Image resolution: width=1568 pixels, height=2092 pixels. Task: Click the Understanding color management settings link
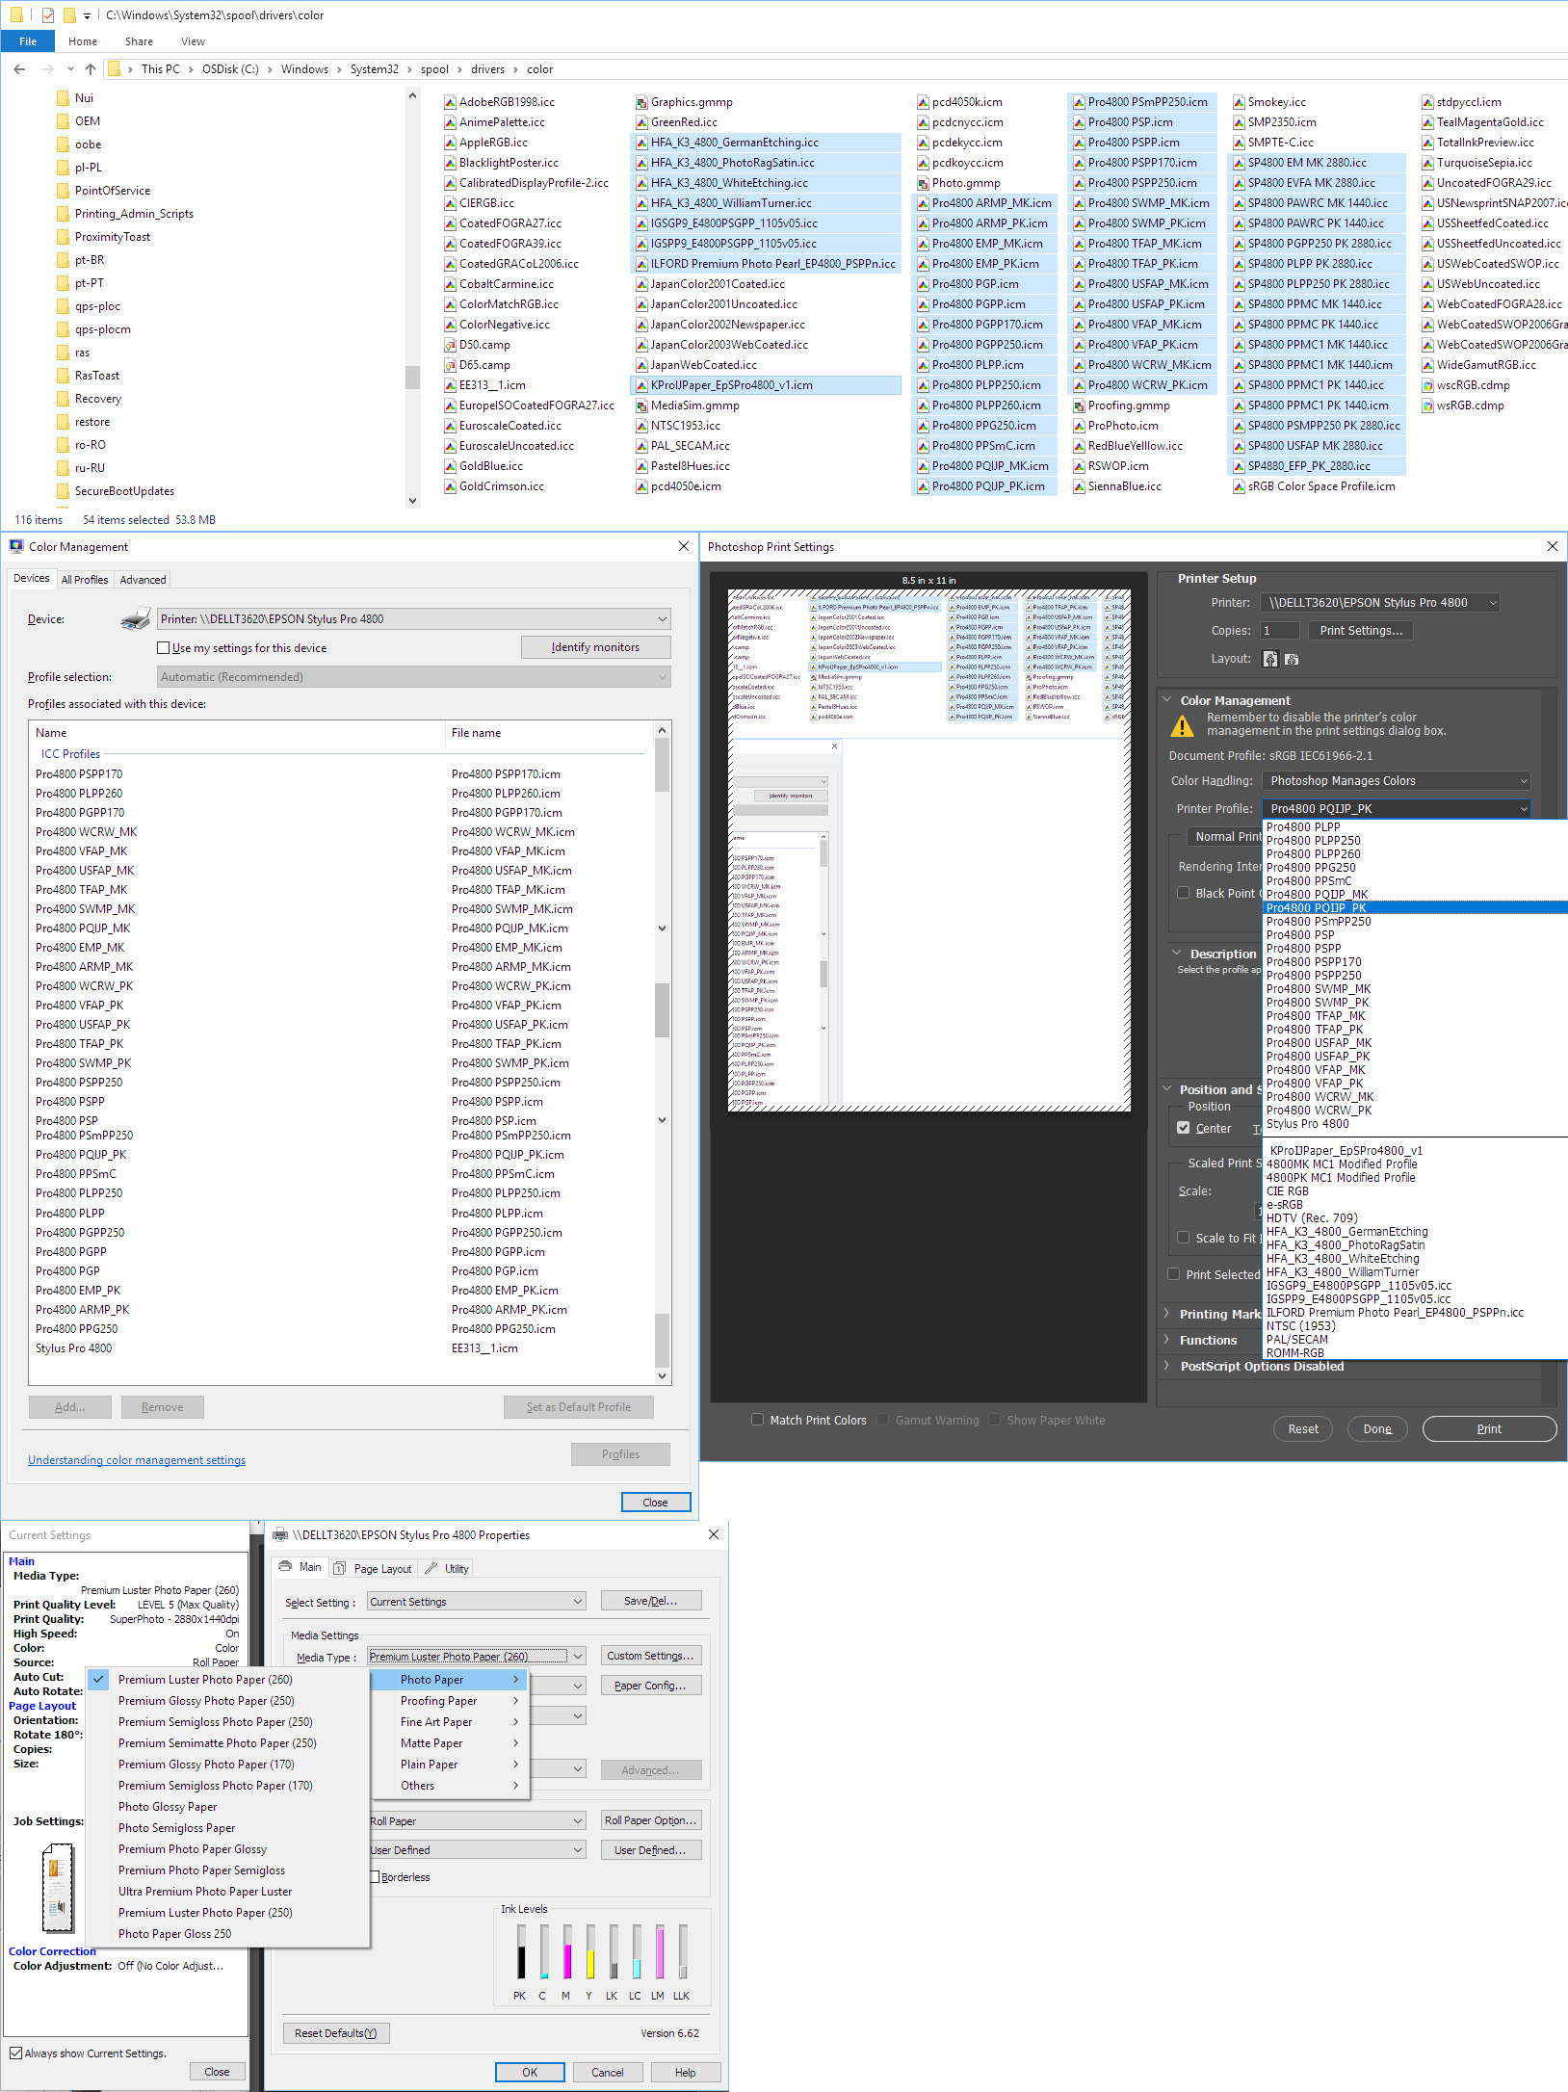[x=136, y=1459]
